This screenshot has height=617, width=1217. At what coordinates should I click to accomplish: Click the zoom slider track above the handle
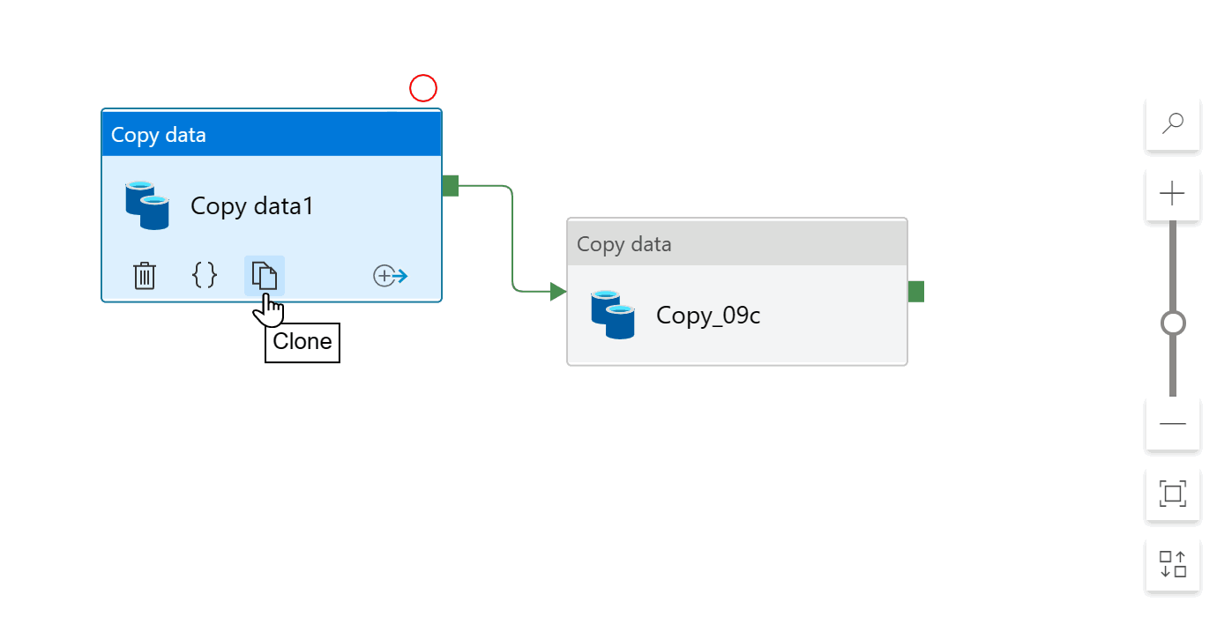[x=1173, y=264]
